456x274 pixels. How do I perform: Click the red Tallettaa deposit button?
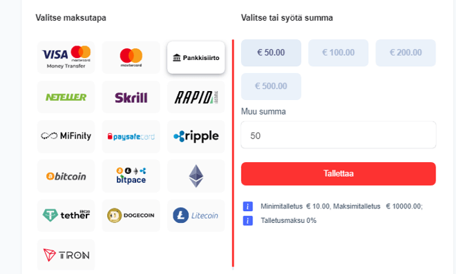pyautogui.click(x=339, y=174)
